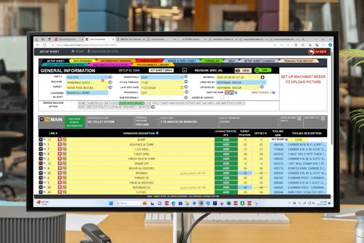Click the first Part Picture image icon
The width and height of the screenshot is (364, 243).
point(227,93)
